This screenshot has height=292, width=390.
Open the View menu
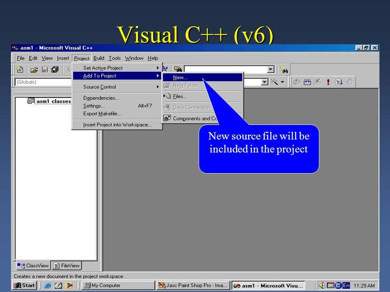(47, 58)
